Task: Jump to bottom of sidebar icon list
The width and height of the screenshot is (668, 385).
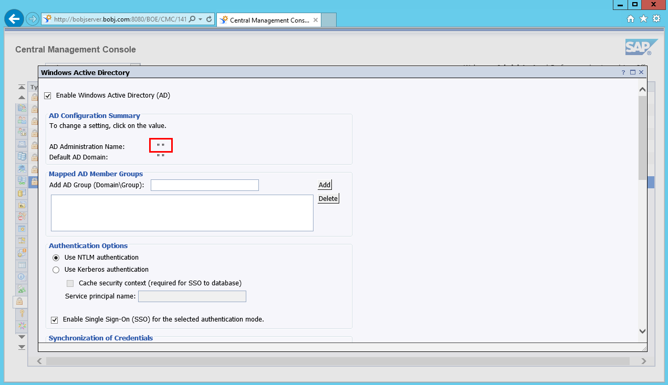Action: pyautogui.click(x=22, y=347)
